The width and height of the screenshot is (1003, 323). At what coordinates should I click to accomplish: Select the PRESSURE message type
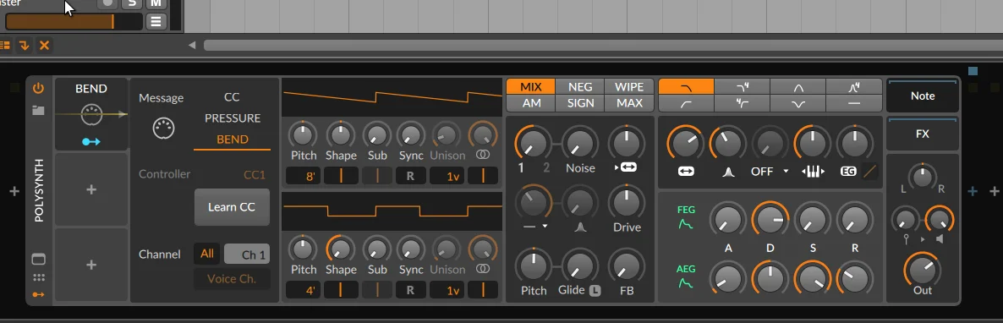(233, 118)
